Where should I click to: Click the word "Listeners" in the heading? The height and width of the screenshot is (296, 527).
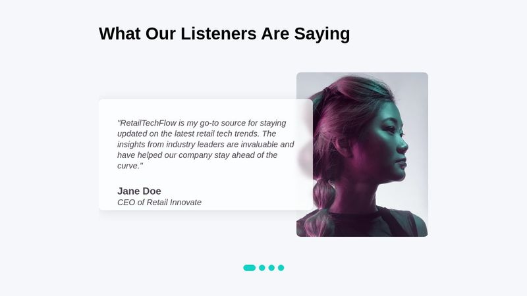click(219, 34)
